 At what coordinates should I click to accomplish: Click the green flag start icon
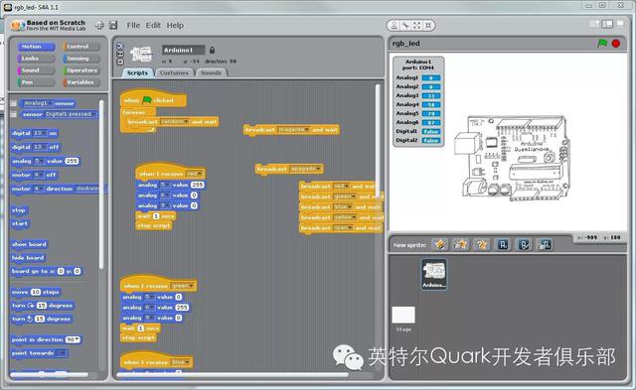602,43
